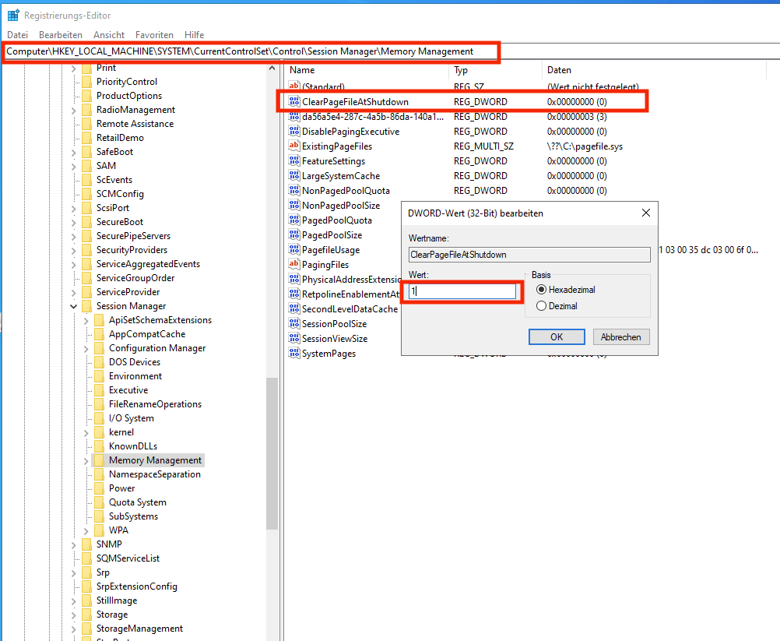This screenshot has height=641, width=780.
Task: Expand the Storage registry key
Action: [72, 615]
